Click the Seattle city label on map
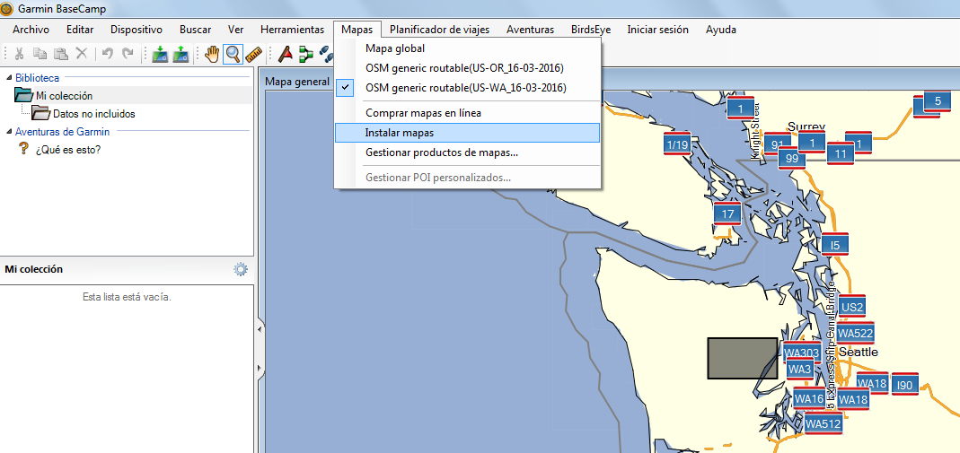The image size is (960, 453). pos(858,353)
